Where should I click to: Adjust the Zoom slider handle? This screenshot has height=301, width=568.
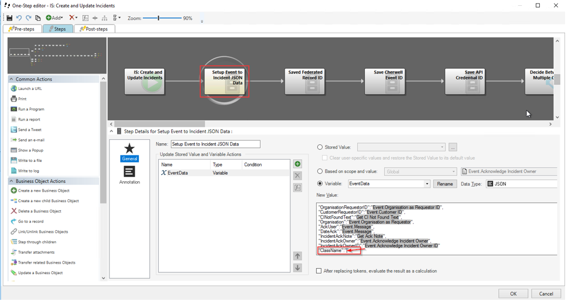pyautogui.click(x=159, y=18)
